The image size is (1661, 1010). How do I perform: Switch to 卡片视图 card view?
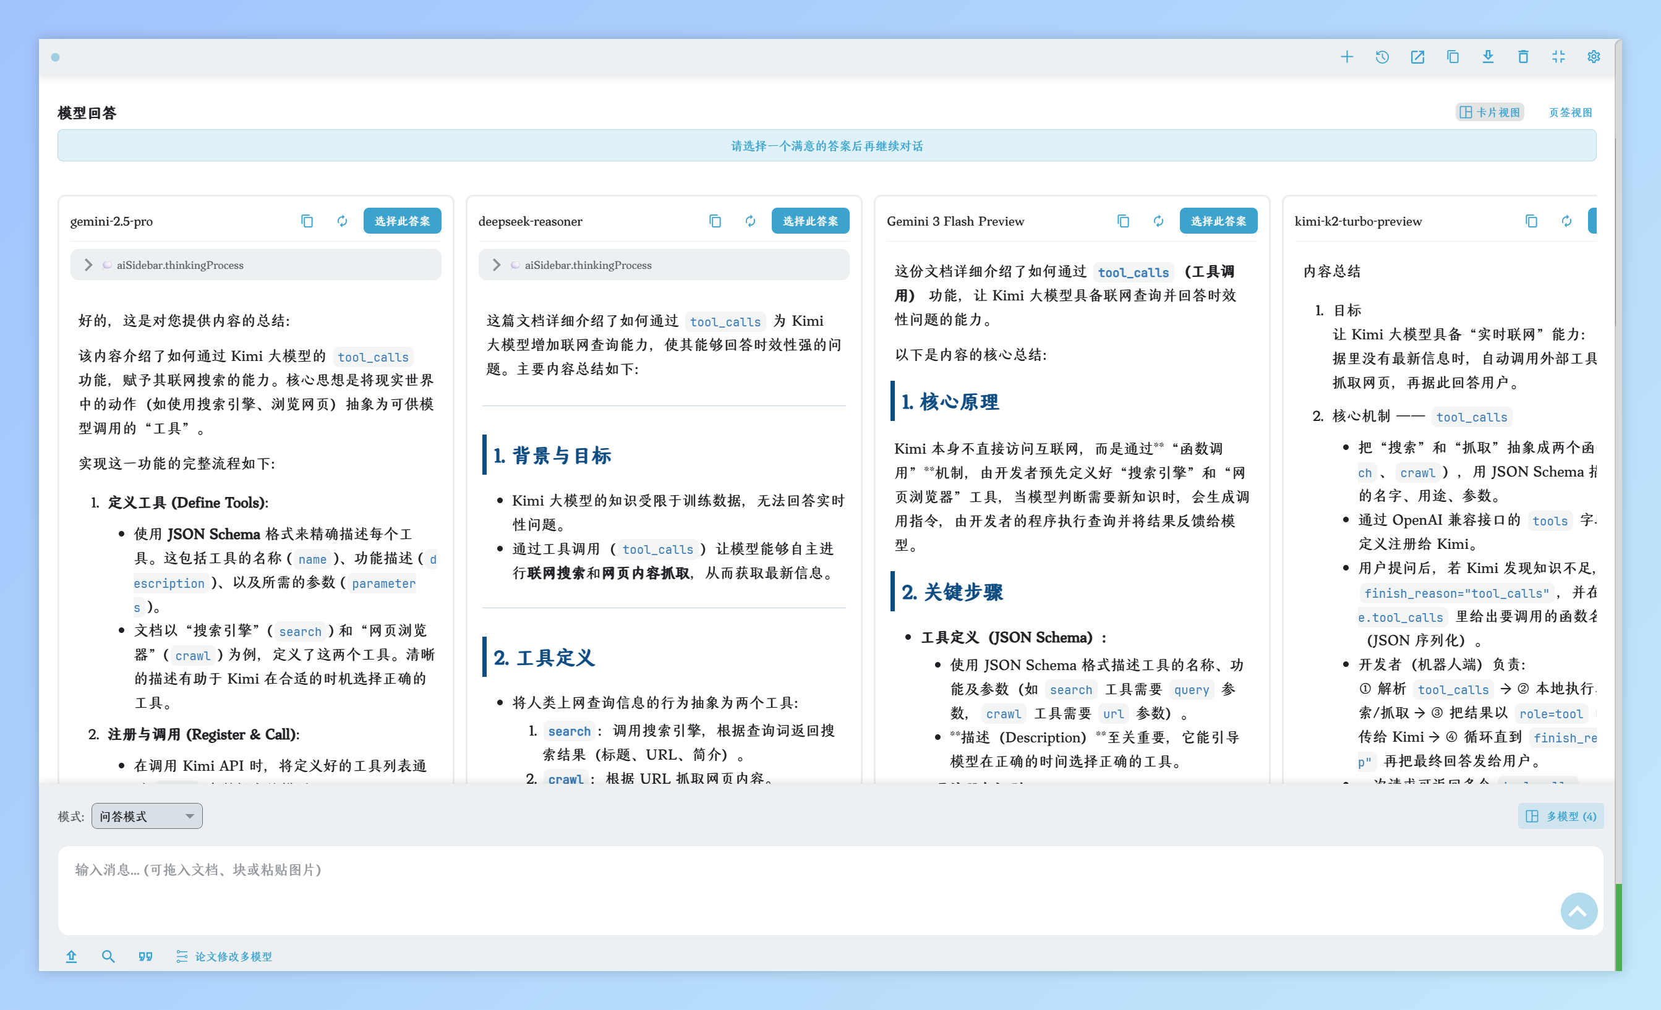pos(1490,112)
